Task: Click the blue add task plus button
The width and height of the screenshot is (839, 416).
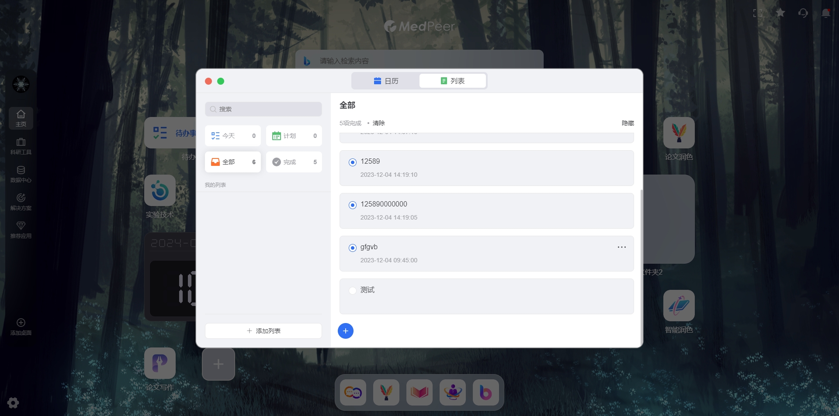Action: [346, 331]
